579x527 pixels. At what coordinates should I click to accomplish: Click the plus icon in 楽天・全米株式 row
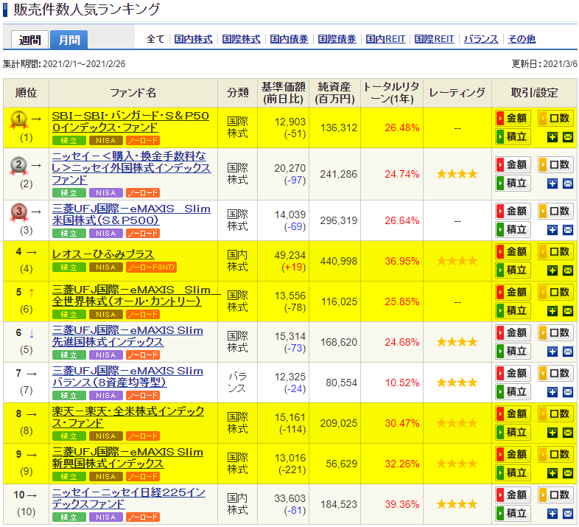(x=552, y=433)
